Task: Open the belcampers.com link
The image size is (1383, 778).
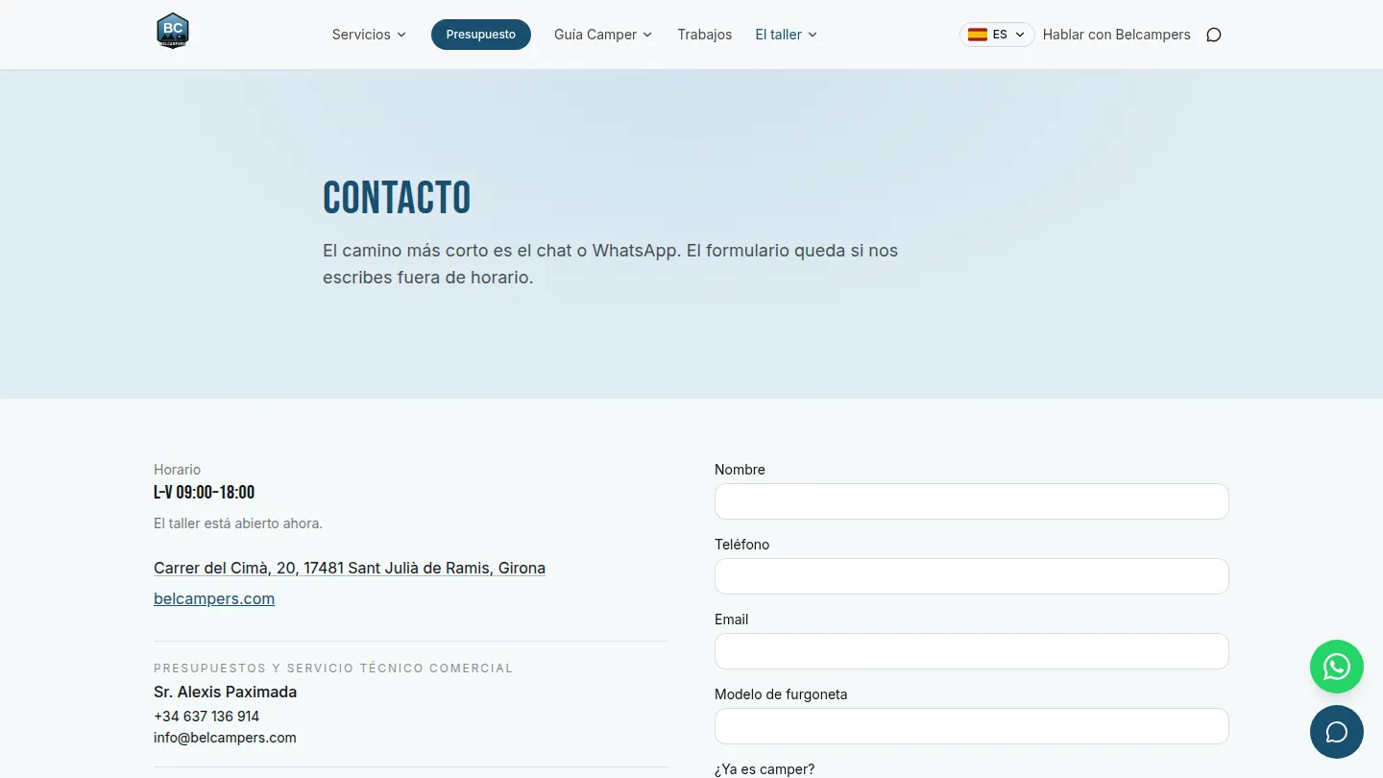Action: (214, 598)
